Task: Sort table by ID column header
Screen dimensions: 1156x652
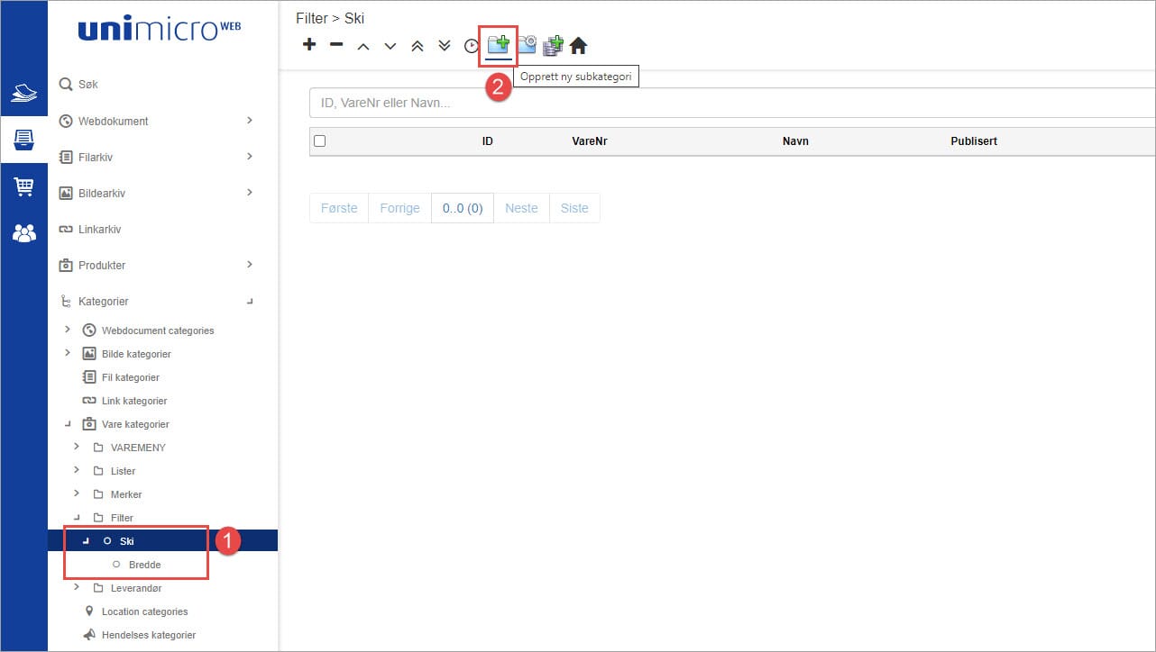Action: [x=488, y=141]
